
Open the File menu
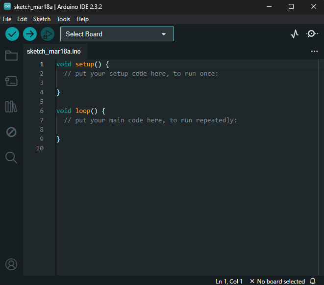[7, 19]
